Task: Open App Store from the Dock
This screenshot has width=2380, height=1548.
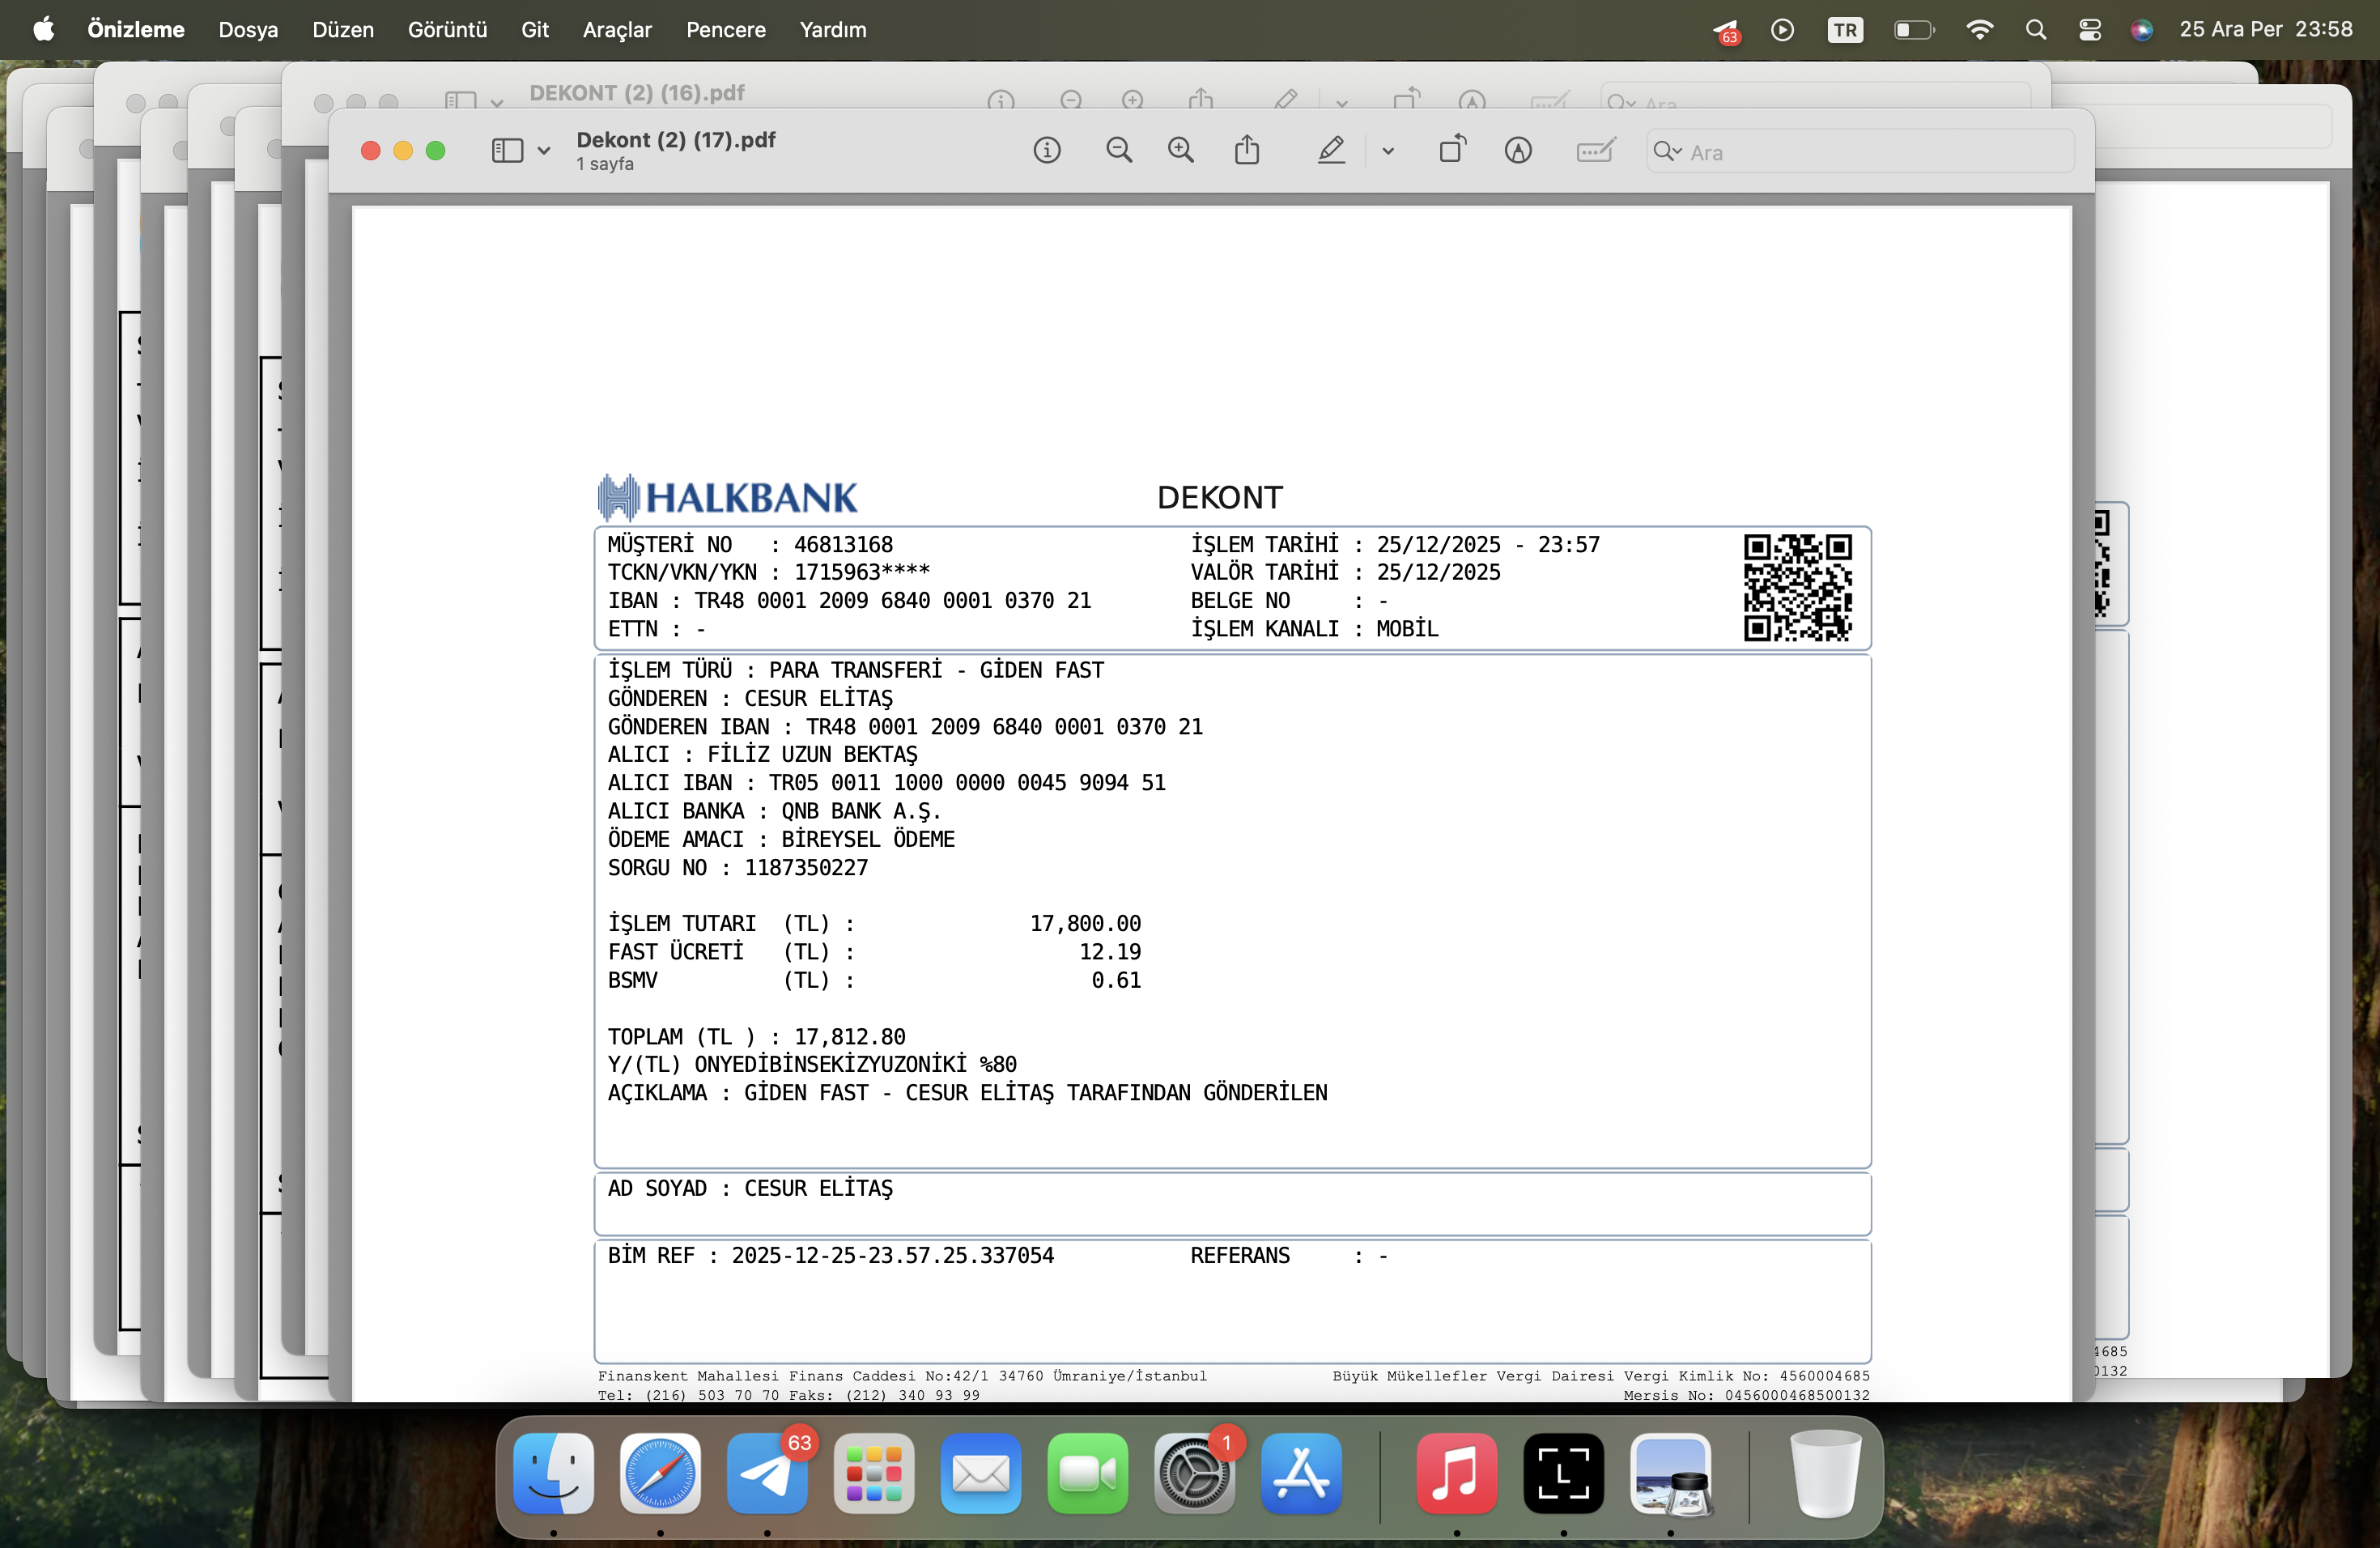Action: coord(1302,1473)
